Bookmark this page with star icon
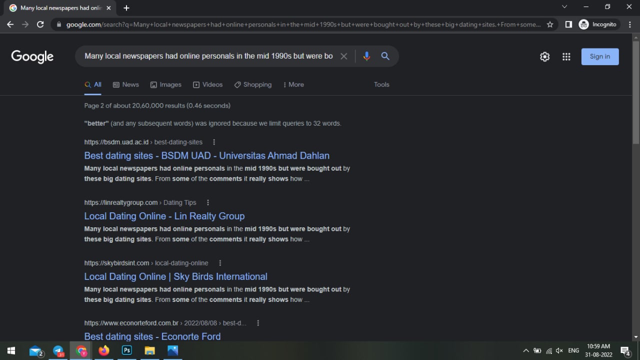This screenshot has width=640, height=360. pyautogui.click(x=550, y=24)
